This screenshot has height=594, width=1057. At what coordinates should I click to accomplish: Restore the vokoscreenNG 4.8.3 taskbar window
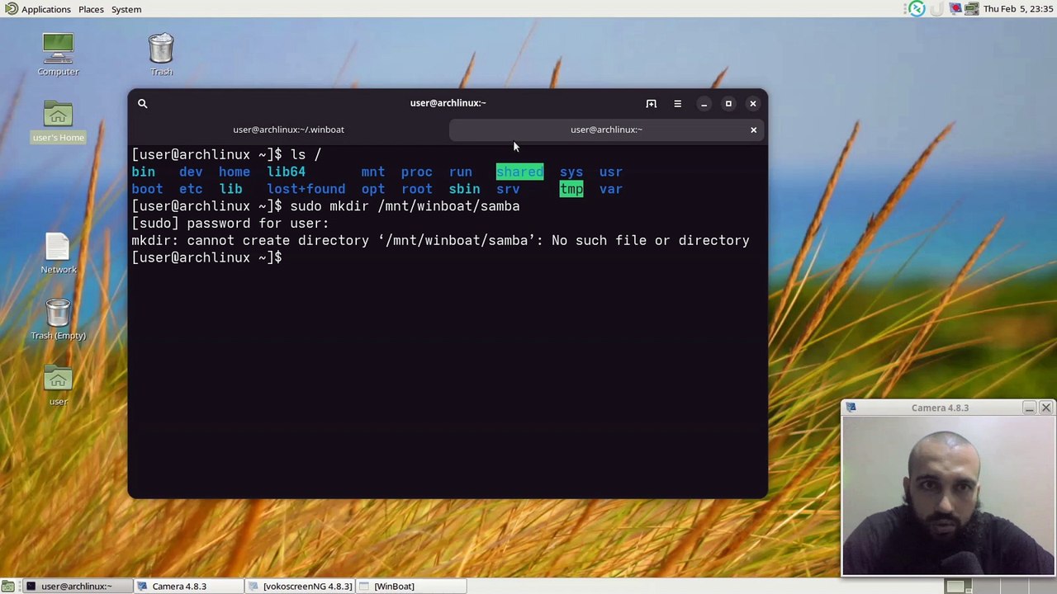(301, 587)
